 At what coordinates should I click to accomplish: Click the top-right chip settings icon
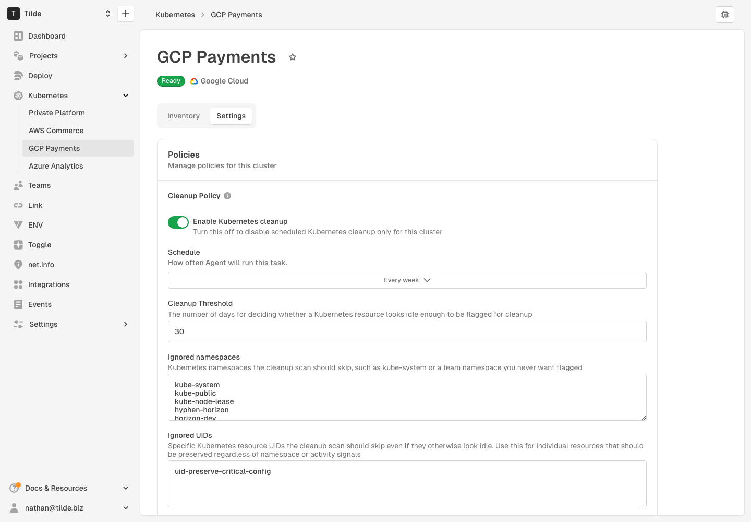pos(725,15)
